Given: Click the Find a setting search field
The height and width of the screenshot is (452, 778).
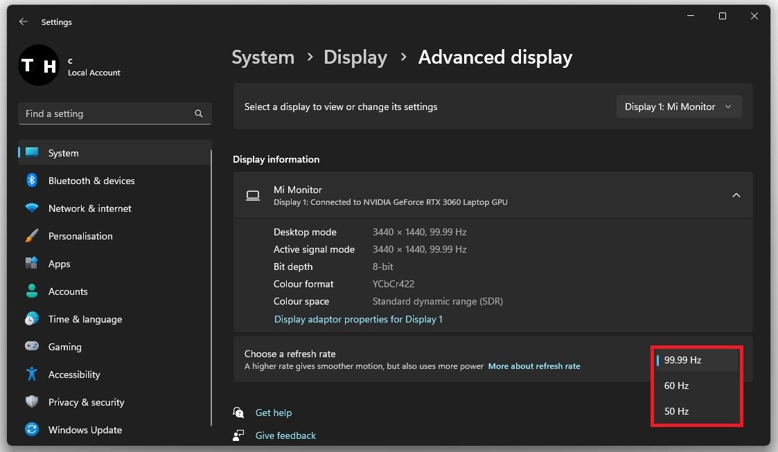Looking at the screenshot, I should pyautogui.click(x=114, y=114).
